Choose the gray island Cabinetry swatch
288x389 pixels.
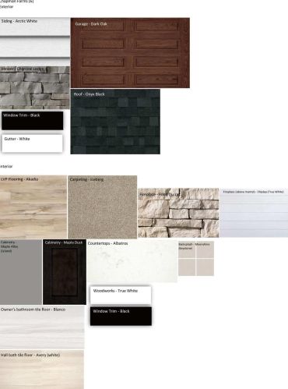21,272
